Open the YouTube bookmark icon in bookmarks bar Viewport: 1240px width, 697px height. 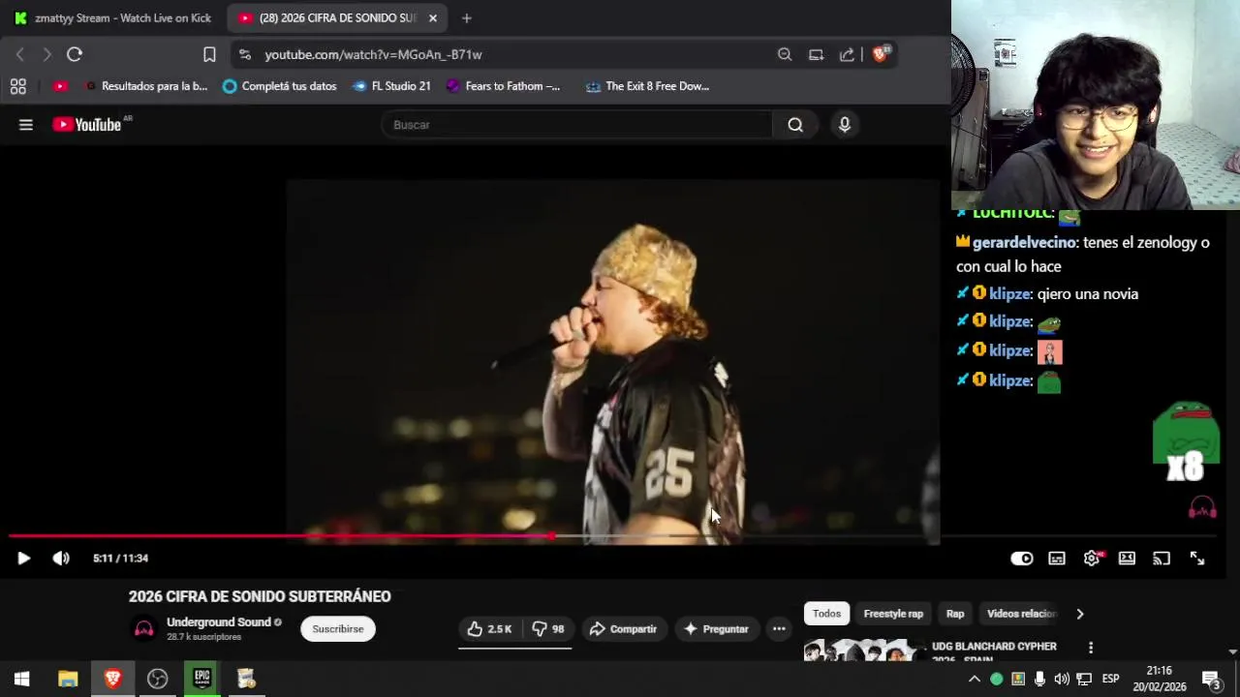(x=60, y=86)
